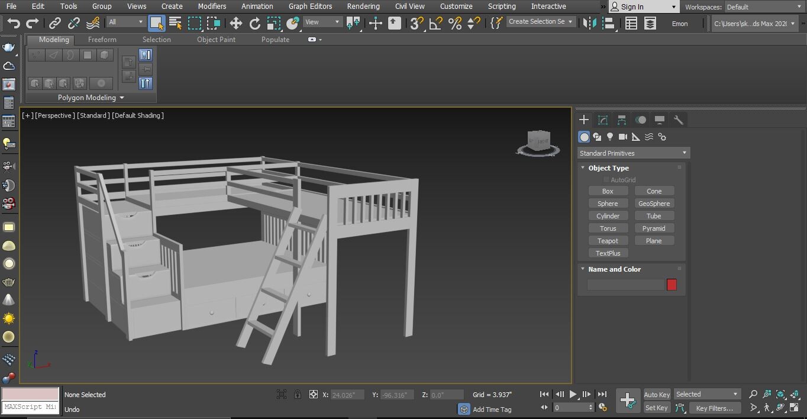The height and width of the screenshot is (419, 807).
Task: Open the Utilities panel wrench icon
Action: point(678,120)
